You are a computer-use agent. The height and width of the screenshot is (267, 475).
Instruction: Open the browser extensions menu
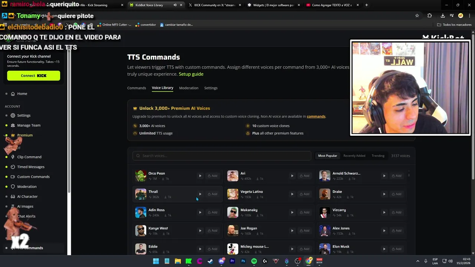pyautogui.click(x=430, y=16)
